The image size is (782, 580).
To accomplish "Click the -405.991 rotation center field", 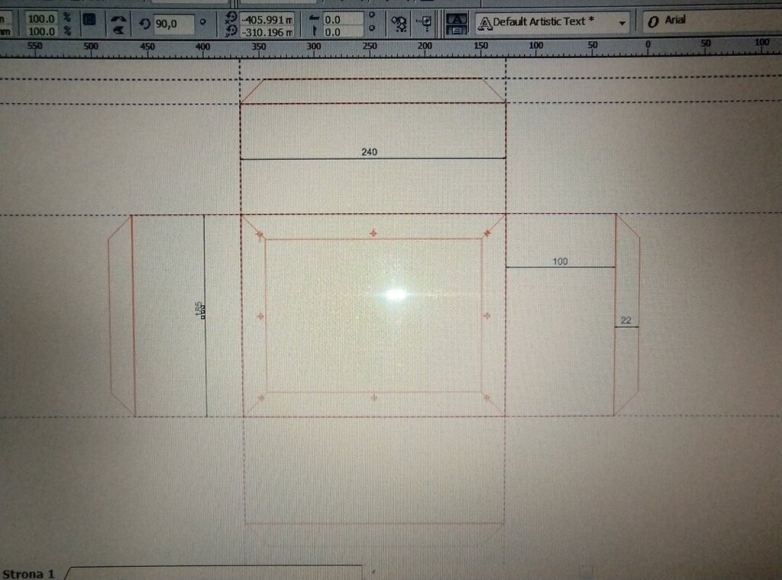I will point(267,19).
